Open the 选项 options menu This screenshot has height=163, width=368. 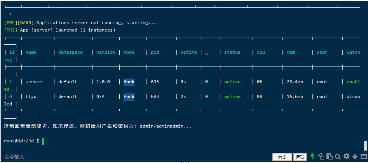[300, 157]
